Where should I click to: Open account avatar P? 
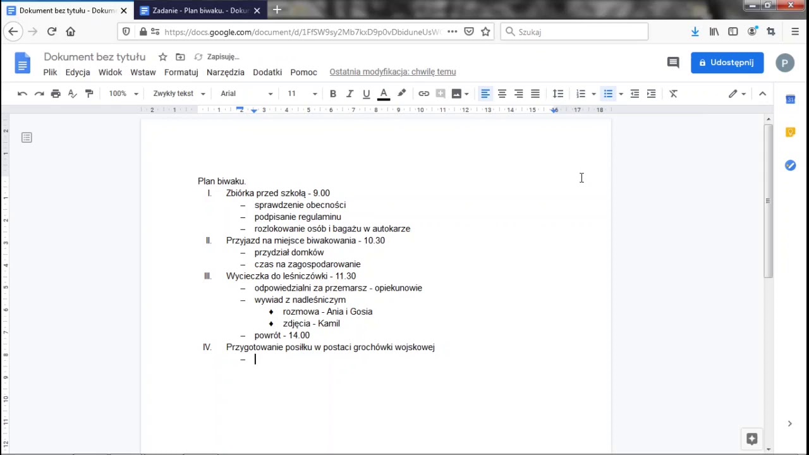click(x=785, y=63)
